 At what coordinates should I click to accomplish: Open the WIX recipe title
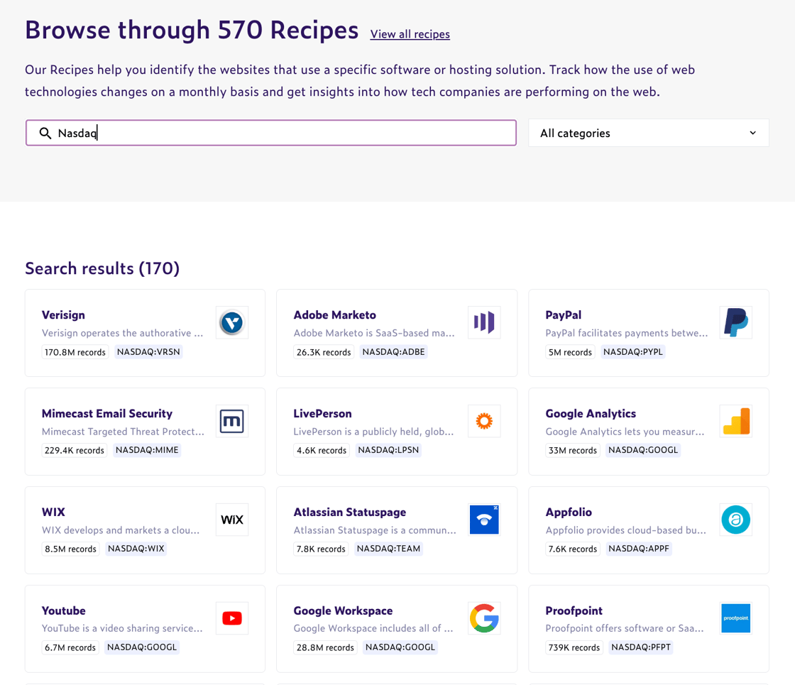pos(53,512)
